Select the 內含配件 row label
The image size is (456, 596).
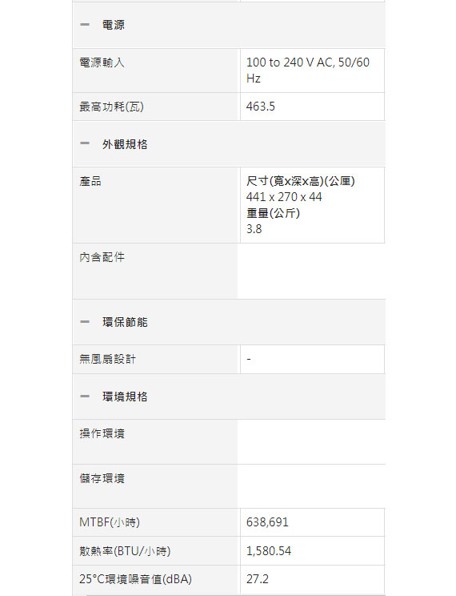(102, 257)
